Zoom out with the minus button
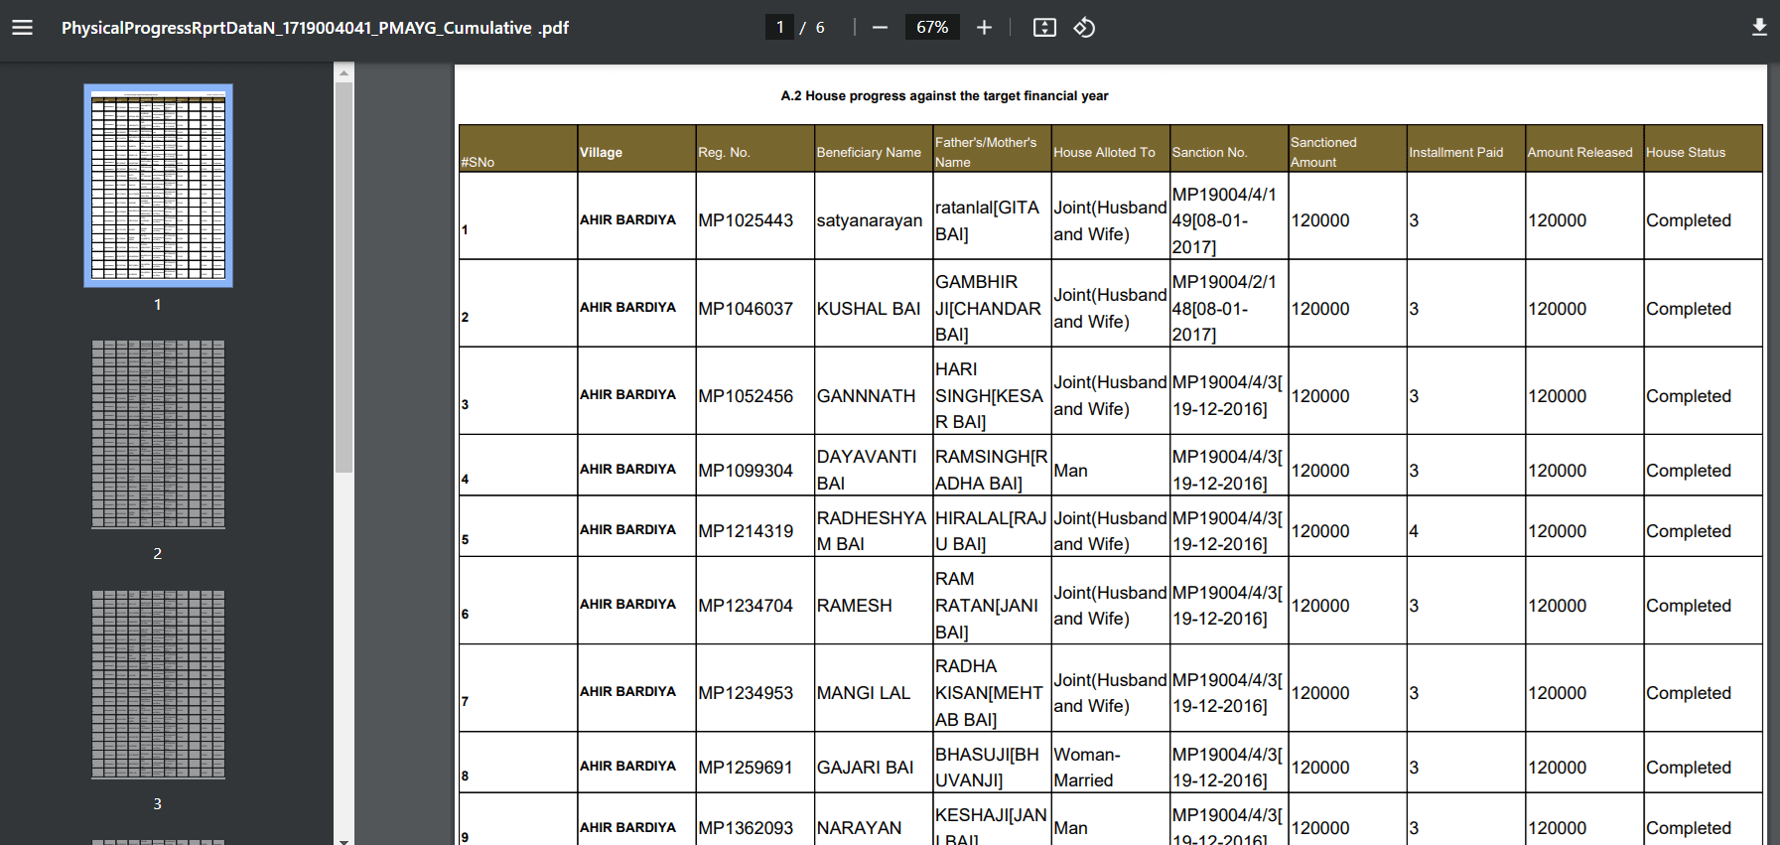The image size is (1780, 845). (x=880, y=28)
